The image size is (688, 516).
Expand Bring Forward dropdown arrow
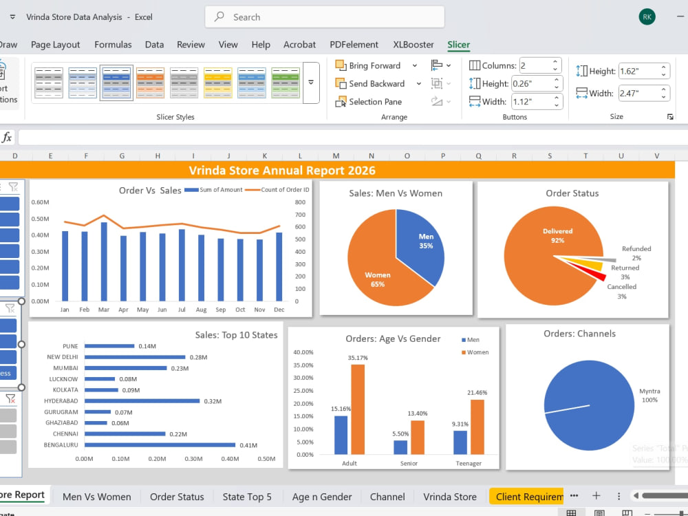pos(414,65)
